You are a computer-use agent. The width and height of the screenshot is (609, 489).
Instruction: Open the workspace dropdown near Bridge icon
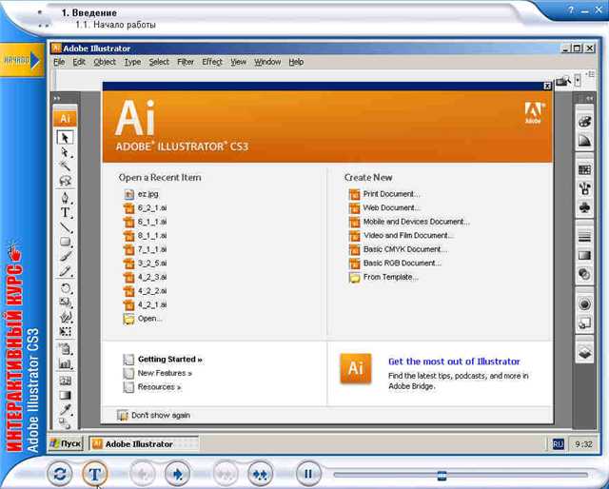(578, 81)
